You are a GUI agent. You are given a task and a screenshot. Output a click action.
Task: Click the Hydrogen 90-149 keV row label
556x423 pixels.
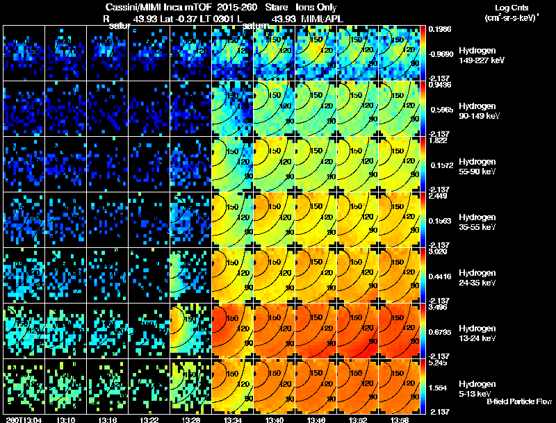[479, 111]
